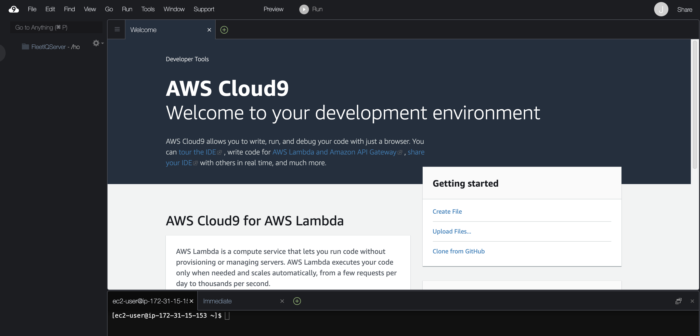Screen dimensions: 700x336
Task: Click the Clone from GitHub link
Action: click(x=458, y=251)
